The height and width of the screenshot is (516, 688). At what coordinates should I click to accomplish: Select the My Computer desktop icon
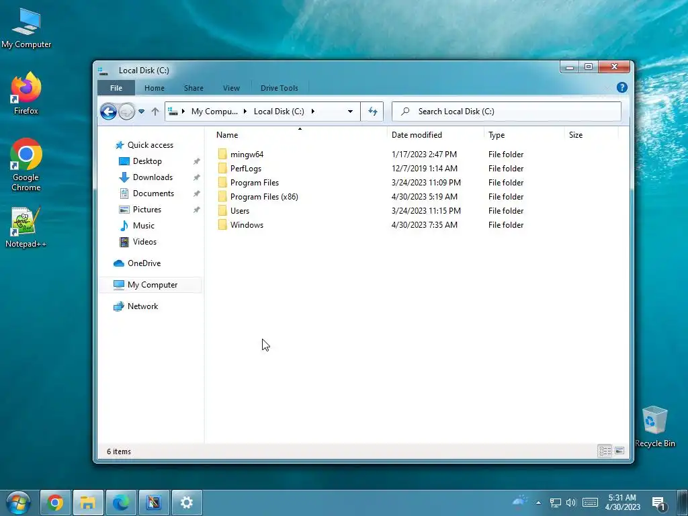coord(26,28)
